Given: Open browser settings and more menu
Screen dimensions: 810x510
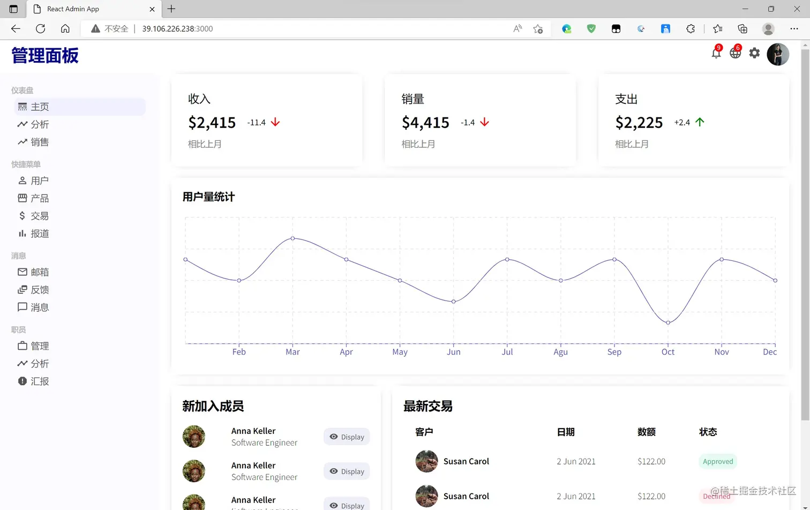Looking at the screenshot, I should [x=794, y=28].
